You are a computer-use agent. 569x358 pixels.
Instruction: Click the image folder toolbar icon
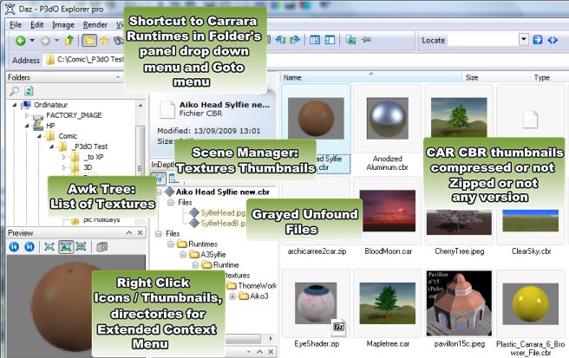tap(350, 40)
